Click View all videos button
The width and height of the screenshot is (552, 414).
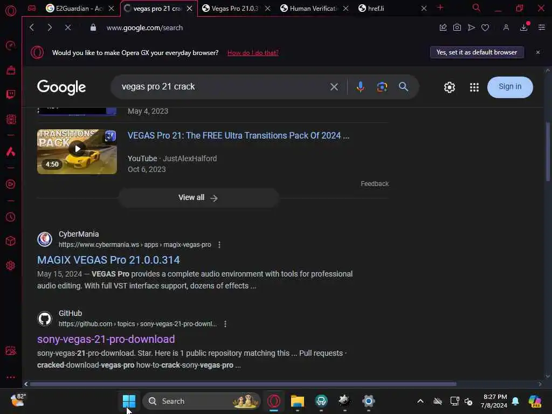(198, 198)
